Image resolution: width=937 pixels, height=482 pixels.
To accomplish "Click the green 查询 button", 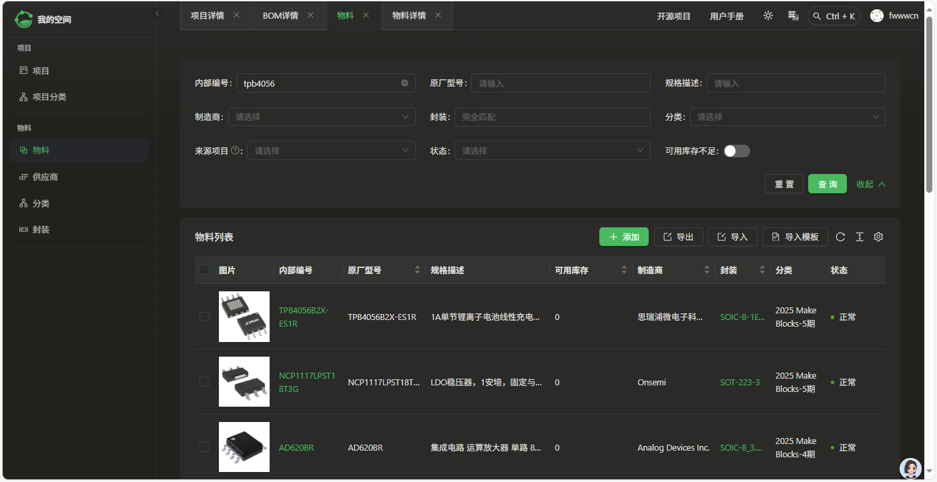I will coord(827,184).
